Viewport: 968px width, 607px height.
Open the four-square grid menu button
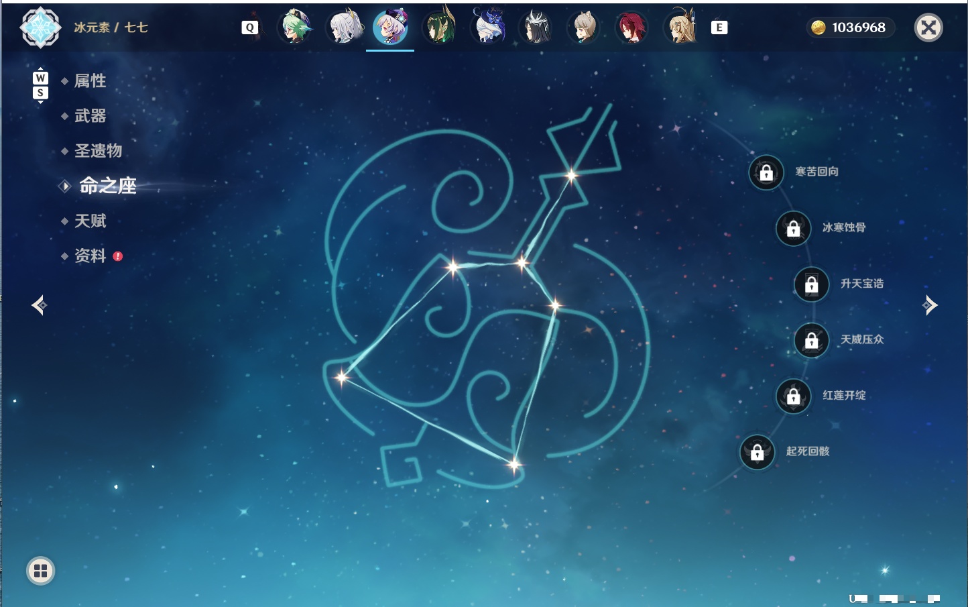[40, 571]
